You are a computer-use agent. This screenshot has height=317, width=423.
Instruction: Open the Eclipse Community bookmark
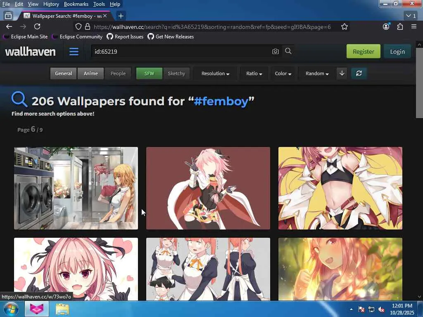point(78,36)
